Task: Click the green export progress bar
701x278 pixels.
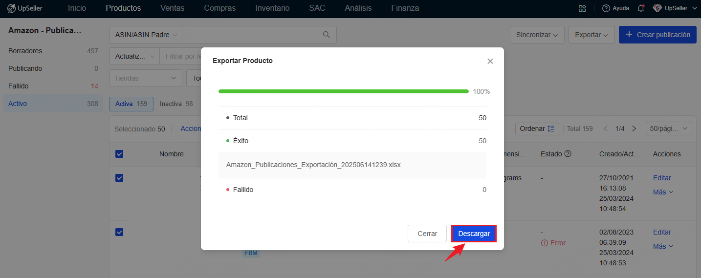Action: click(344, 91)
